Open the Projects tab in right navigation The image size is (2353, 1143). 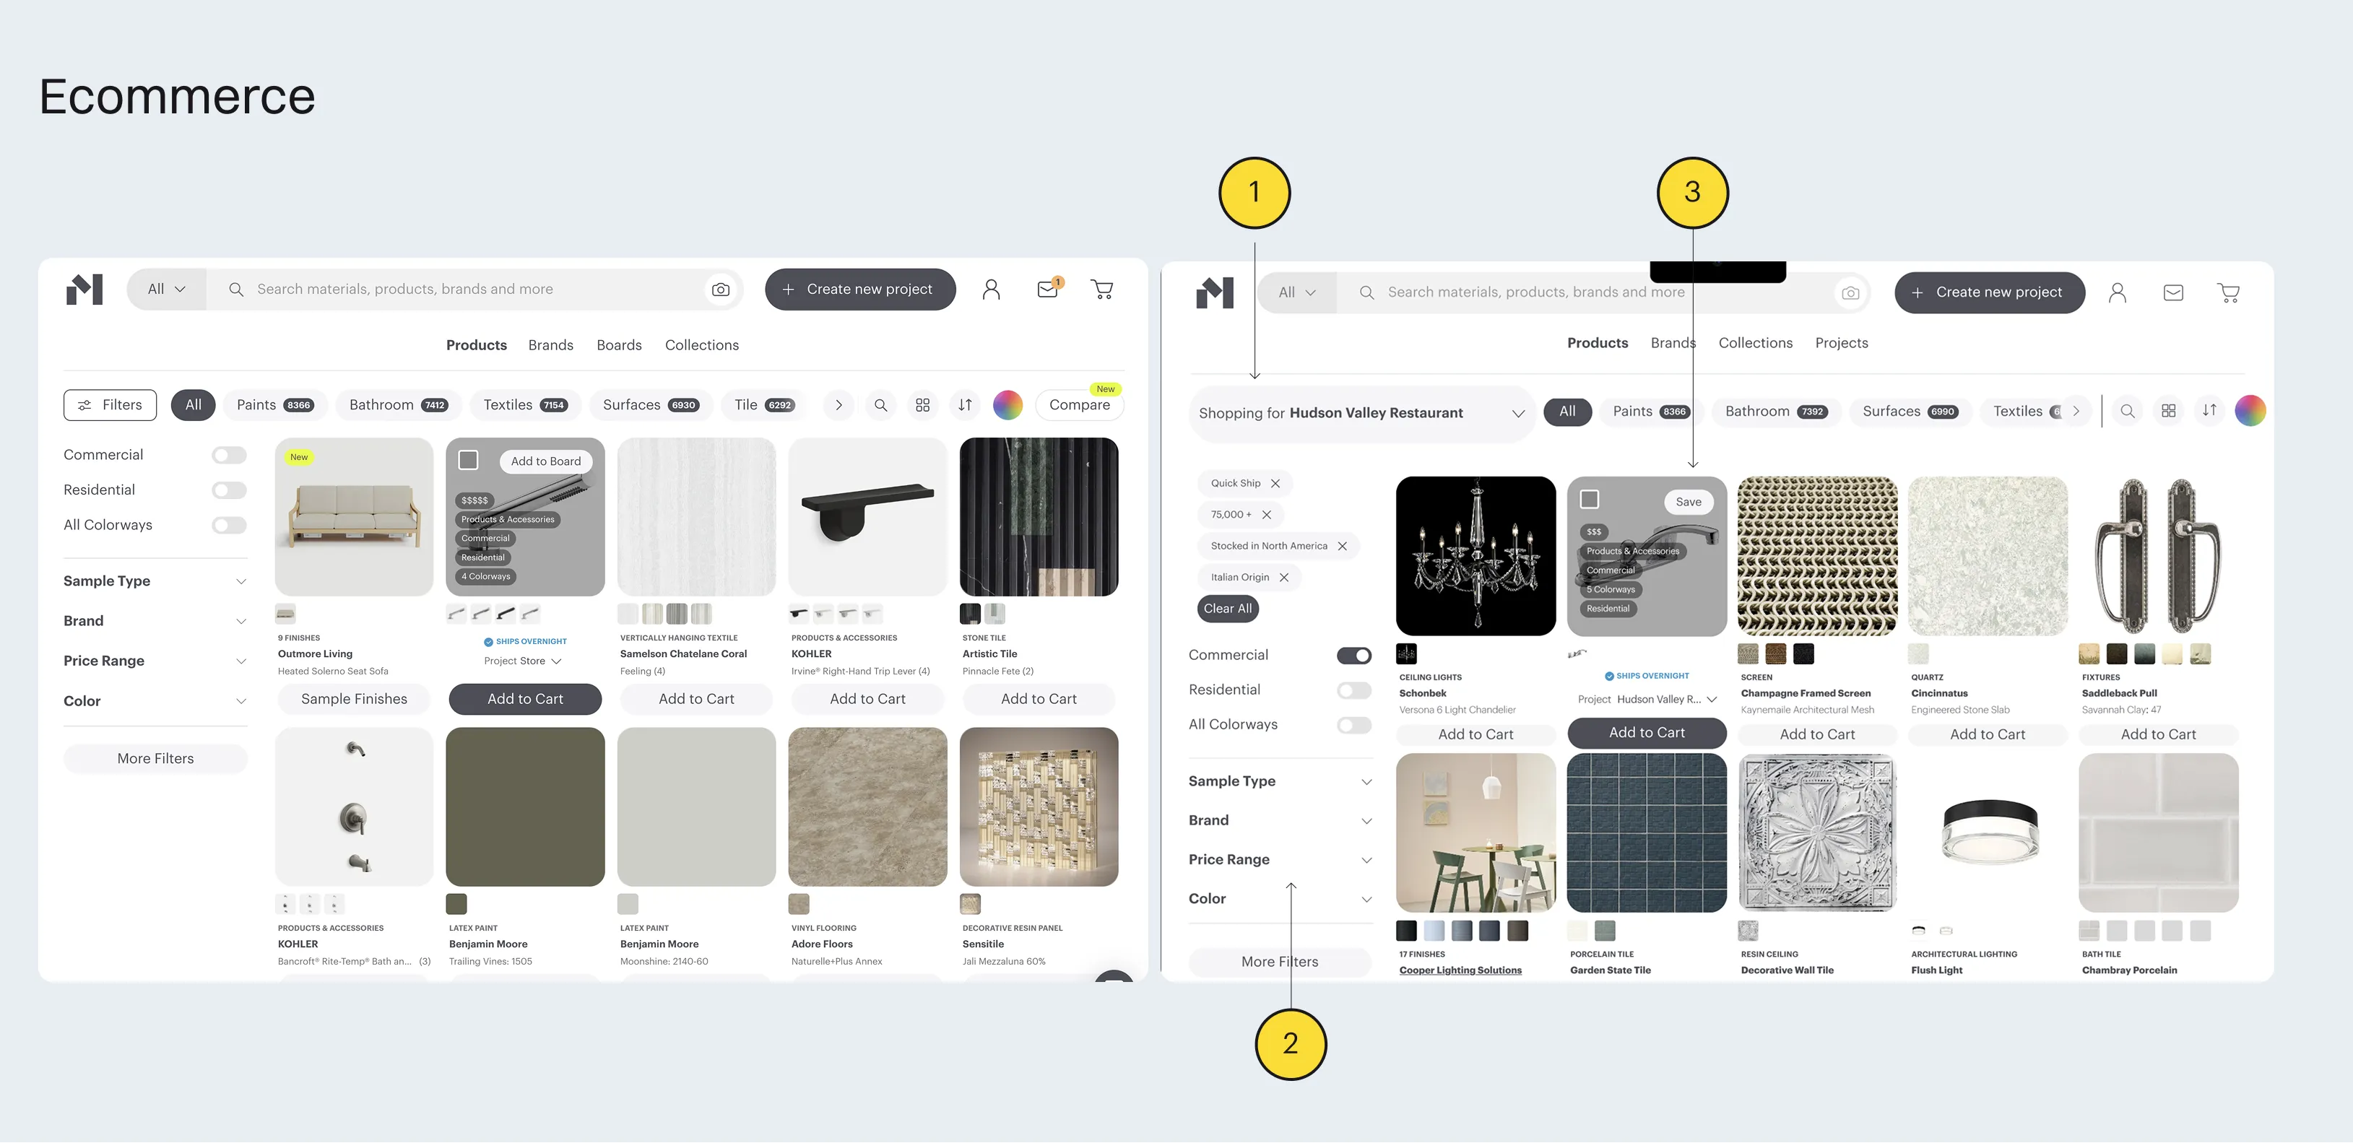coord(1840,343)
